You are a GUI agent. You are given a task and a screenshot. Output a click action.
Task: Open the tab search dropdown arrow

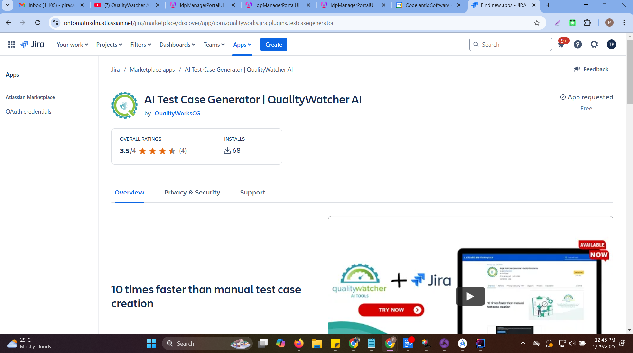pyautogui.click(x=7, y=5)
